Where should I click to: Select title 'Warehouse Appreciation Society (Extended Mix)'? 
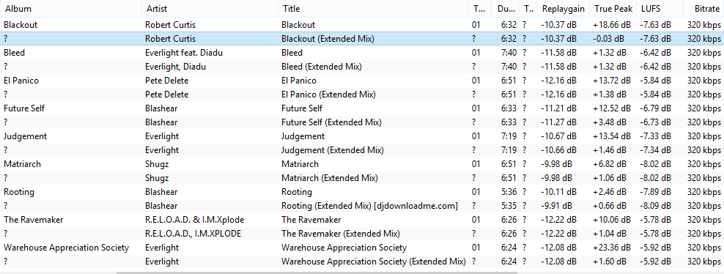374,261
